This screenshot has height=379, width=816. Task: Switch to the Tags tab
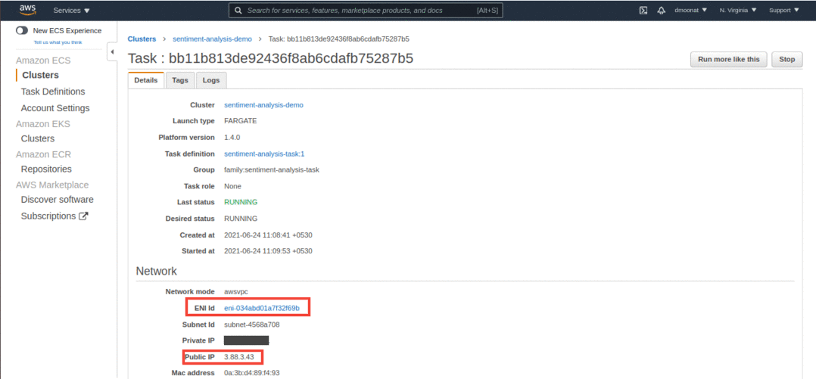(x=180, y=80)
